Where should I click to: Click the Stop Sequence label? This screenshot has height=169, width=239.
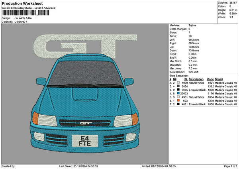178,75
